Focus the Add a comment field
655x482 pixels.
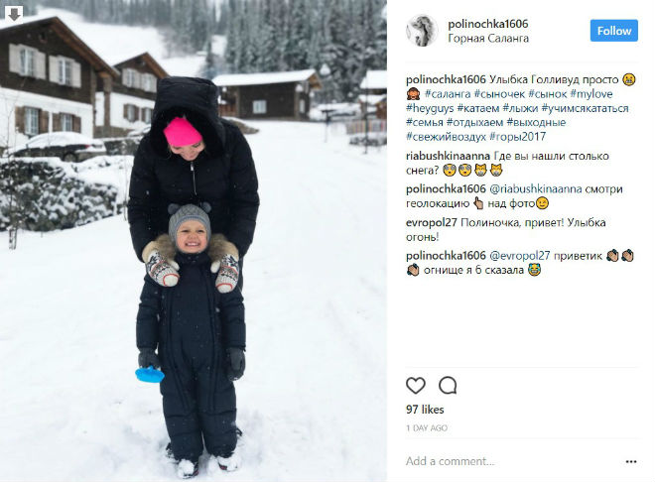pyautogui.click(x=514, y=461)
